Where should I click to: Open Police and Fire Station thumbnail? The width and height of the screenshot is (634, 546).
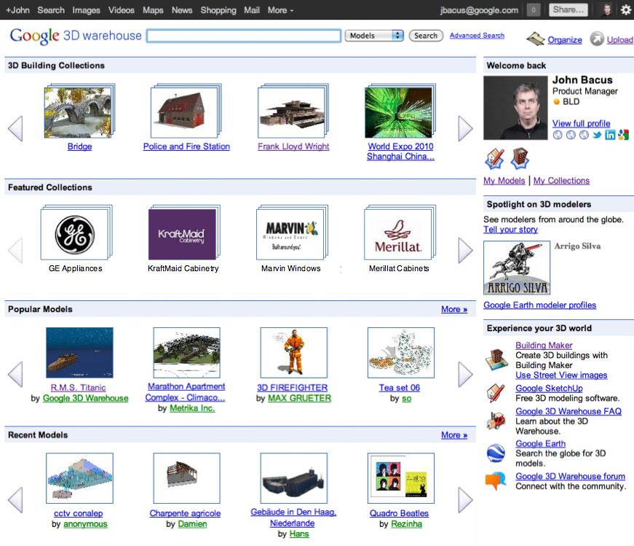[x=186, y=111]
